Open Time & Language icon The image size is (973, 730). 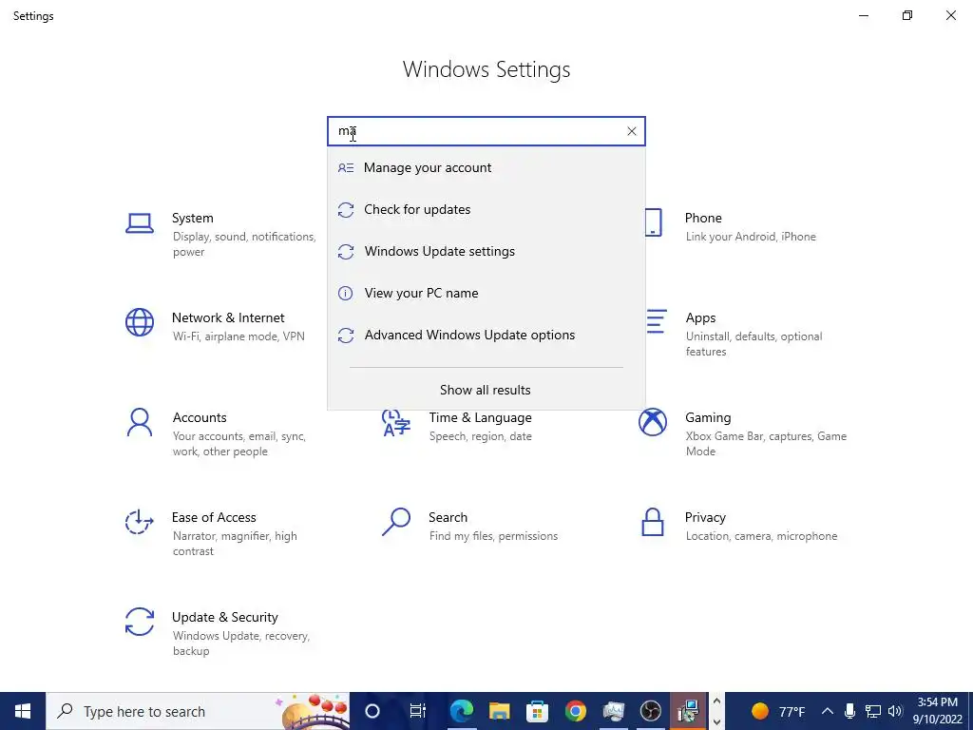396,423
